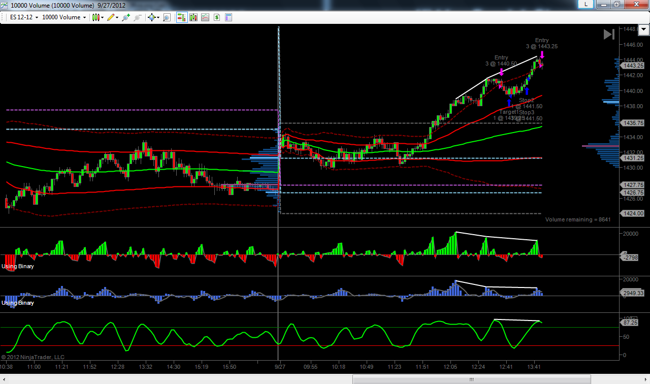Click the 87.25 oscillator value marker

630,322
